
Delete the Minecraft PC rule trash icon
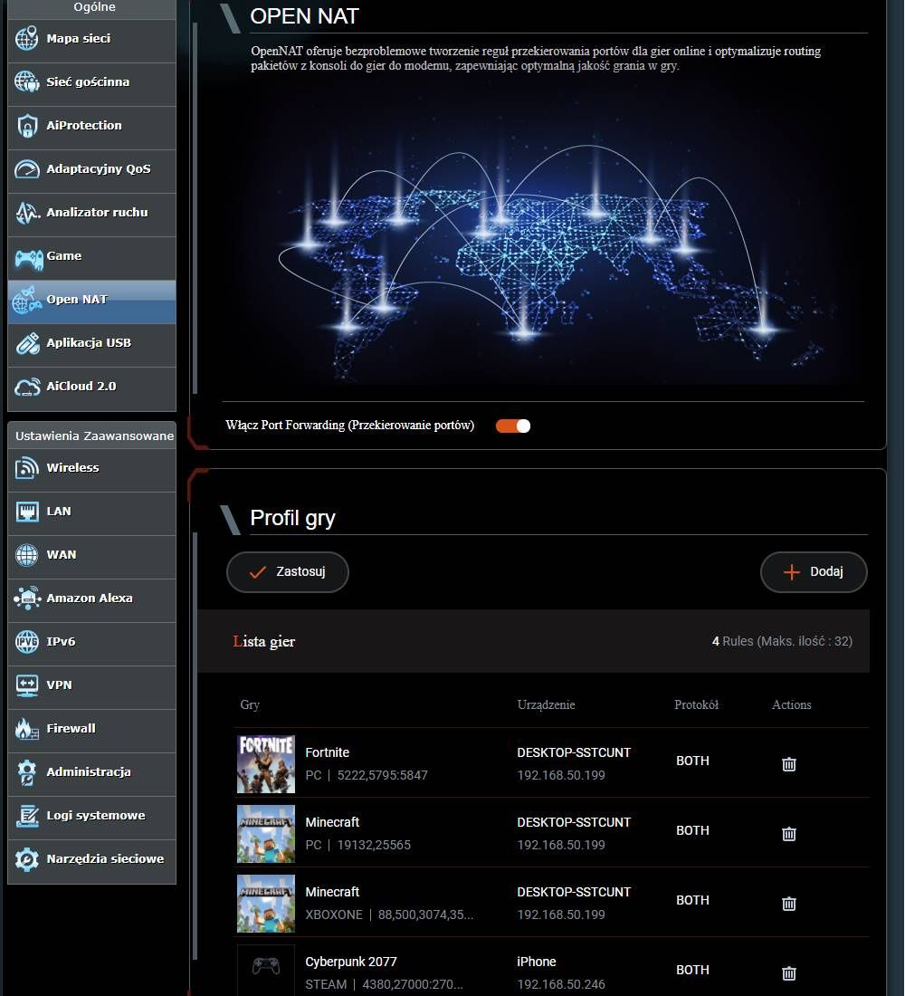pos(789,833)
